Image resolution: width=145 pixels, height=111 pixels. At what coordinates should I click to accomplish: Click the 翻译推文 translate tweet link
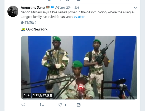pyautogui.click(x=31, y=23)
